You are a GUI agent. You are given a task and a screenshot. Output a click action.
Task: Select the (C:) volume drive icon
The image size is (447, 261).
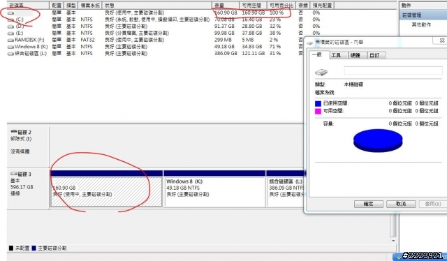pyautogui.click(x=11, y=20)
